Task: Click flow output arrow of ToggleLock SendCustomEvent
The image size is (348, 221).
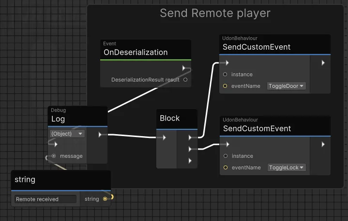Action: [323, 144]
